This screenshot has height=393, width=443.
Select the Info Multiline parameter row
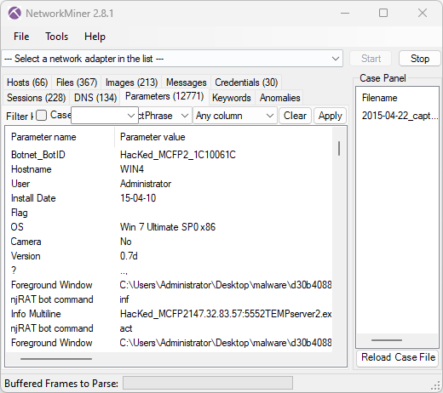click(x=169, y=314)
